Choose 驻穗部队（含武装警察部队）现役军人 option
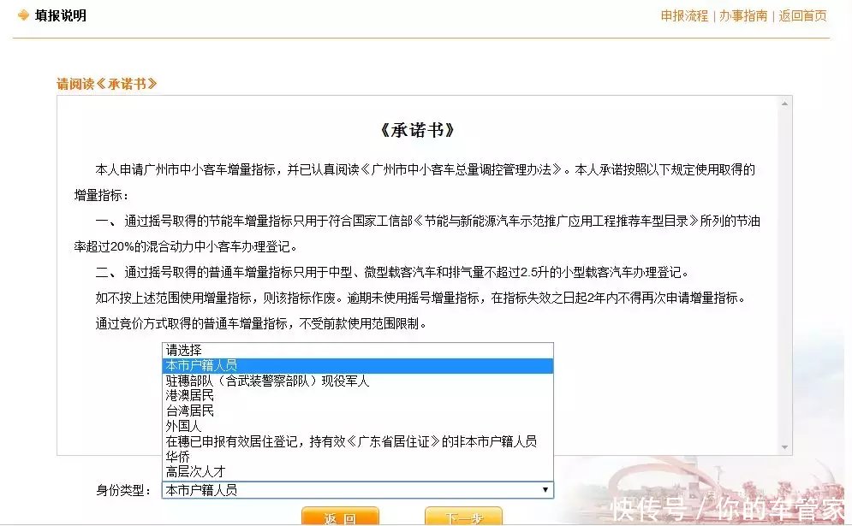852x526 pixels. point(358,381)
